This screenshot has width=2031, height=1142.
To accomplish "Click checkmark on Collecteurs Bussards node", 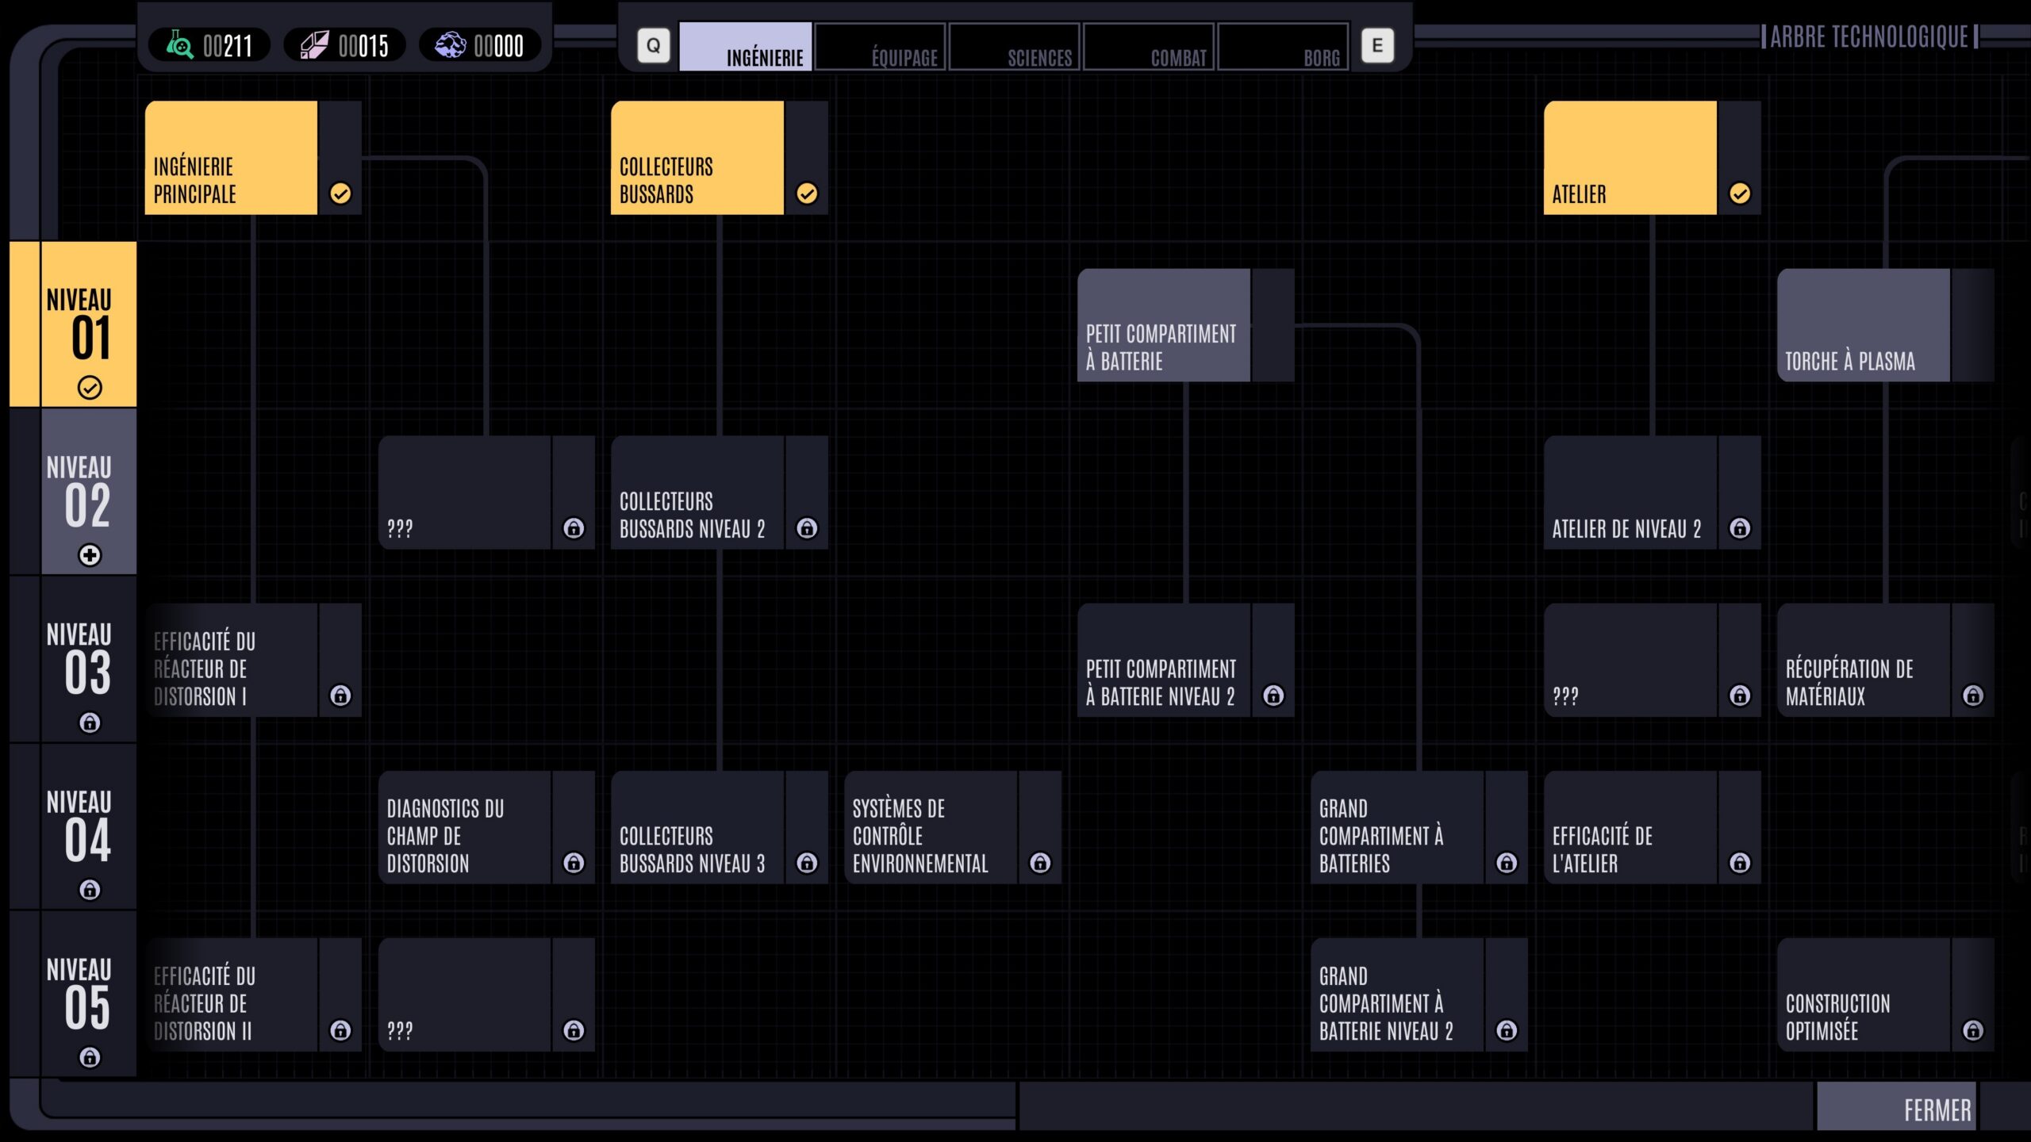I will 807,194.
